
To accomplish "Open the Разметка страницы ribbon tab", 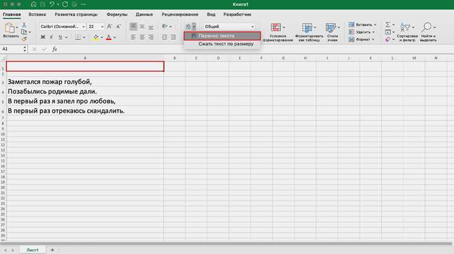I will pos(76,14).
